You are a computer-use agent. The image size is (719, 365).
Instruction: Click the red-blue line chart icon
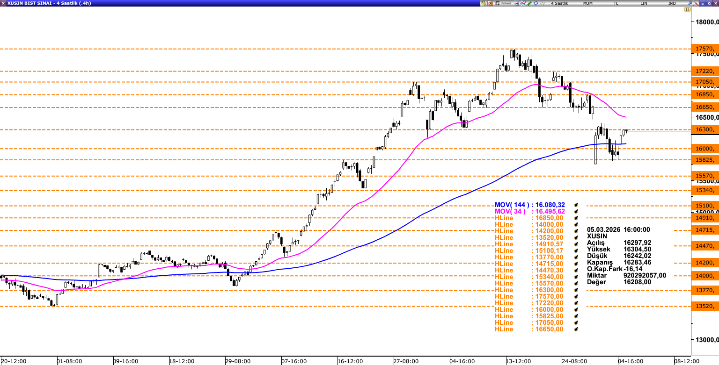[x=523, y=3]
